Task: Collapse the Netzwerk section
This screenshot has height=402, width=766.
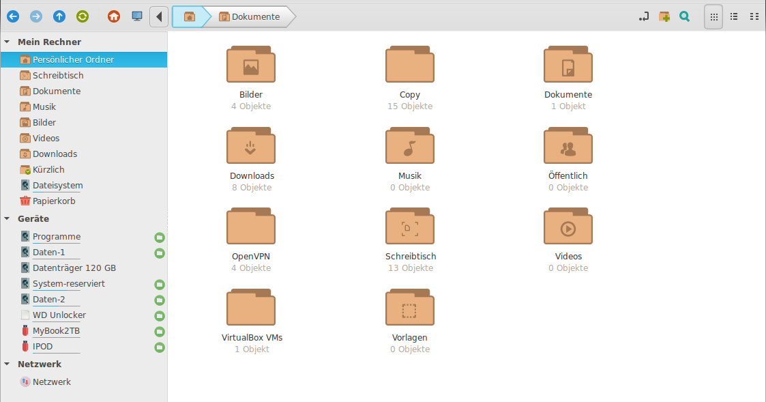Action: coord(7,364)
